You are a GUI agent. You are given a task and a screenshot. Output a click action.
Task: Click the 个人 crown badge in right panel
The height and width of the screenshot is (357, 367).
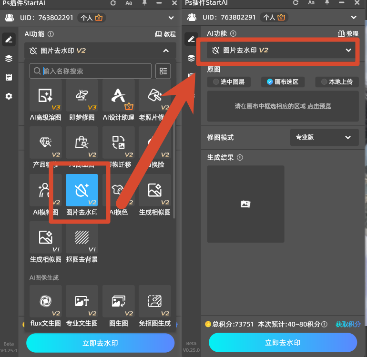pyautogui.click(x=274, y=17)
